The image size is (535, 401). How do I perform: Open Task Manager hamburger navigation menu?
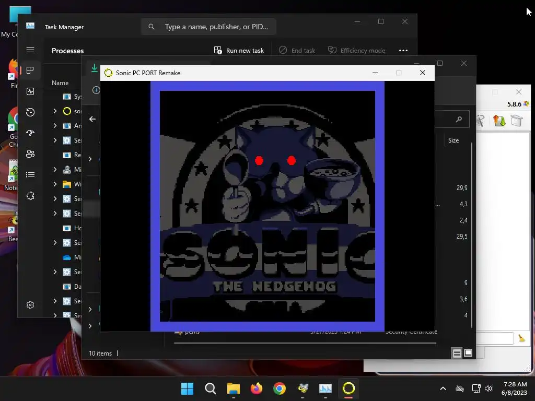[30, 50]
